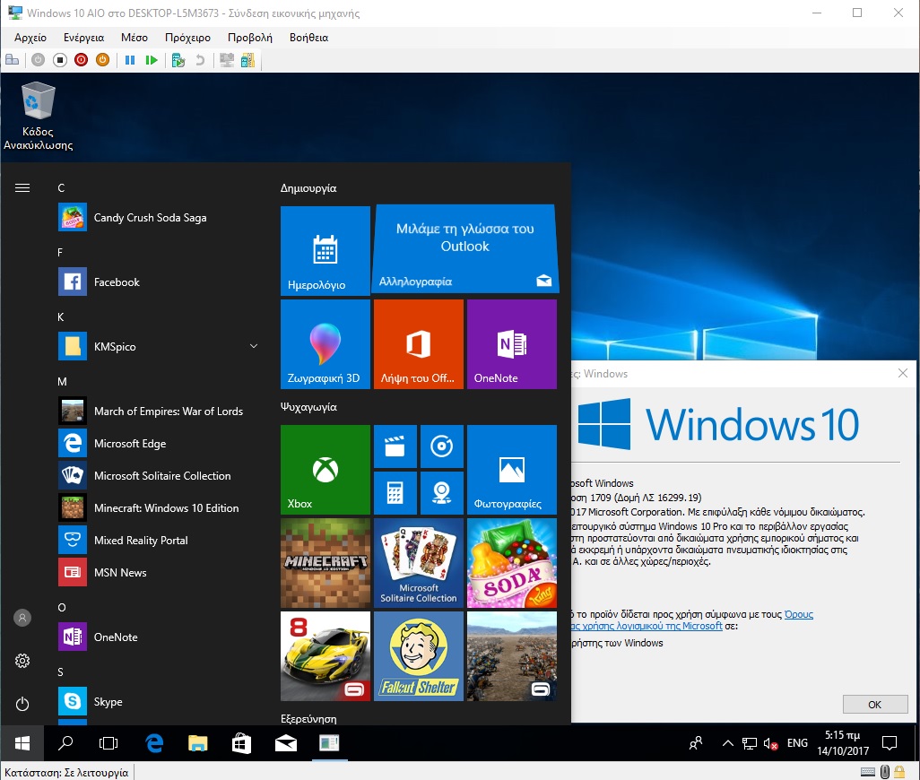The width and height of the screenshot is (920, 780).
Task: Open the Microsoft Solitaire Collection tile
Action: (419, 563)
